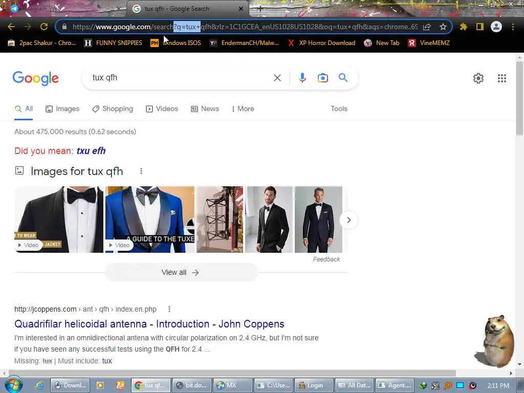
Task: Select the All results tab
Action: click(24, 108)
